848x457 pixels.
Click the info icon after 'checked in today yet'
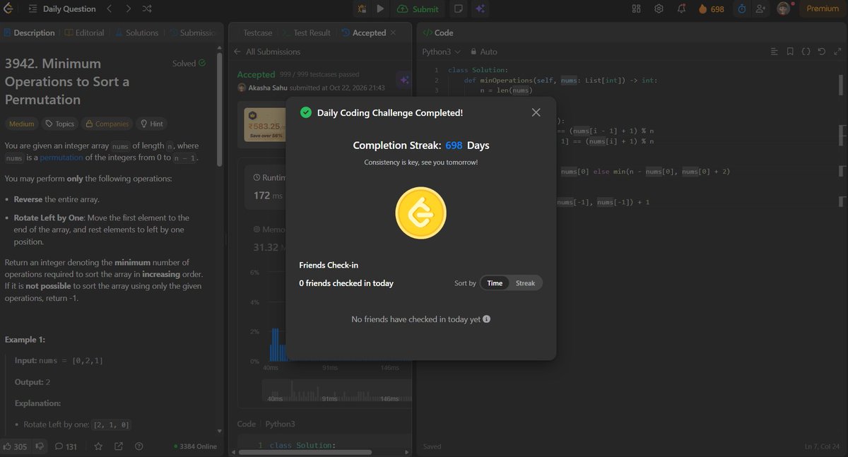point(486,319)
